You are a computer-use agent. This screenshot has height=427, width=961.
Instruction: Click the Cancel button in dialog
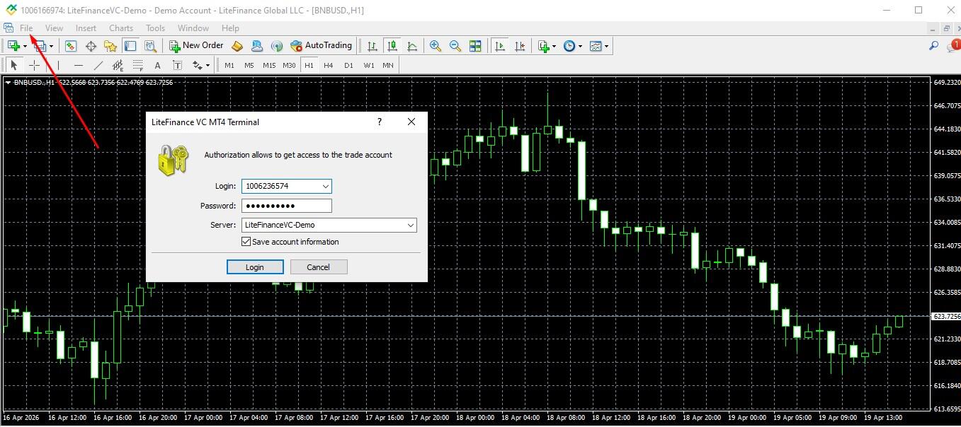coord(319,267)
